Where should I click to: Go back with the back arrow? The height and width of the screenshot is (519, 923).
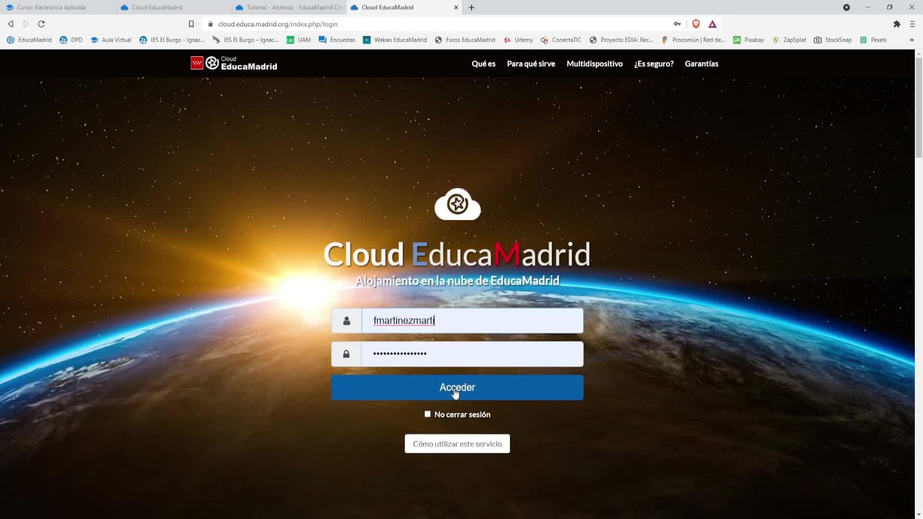click(x=11, y=24)
